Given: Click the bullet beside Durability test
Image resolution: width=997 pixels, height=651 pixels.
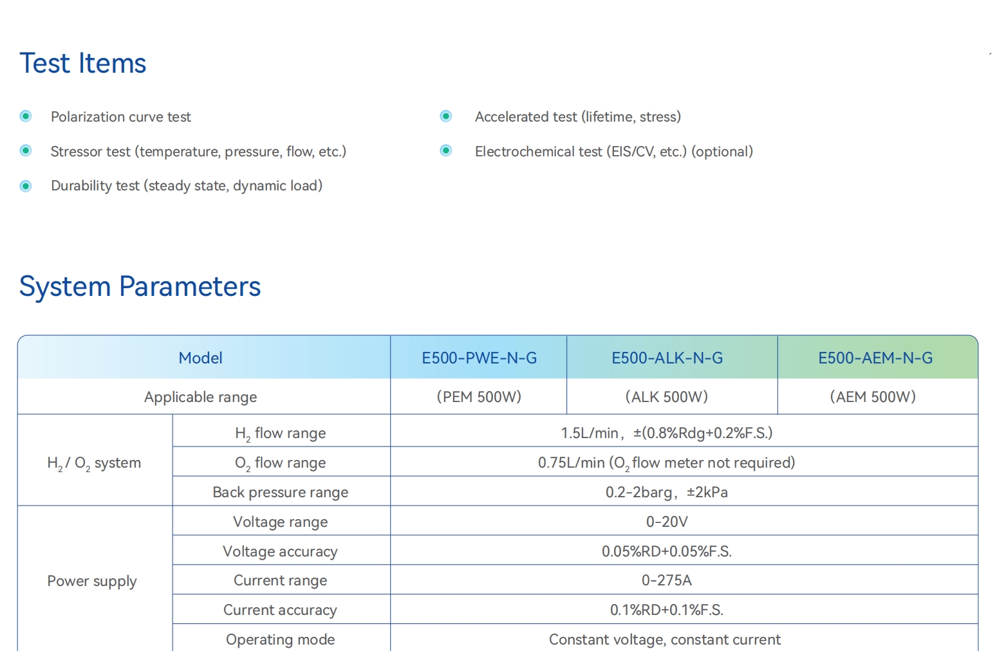Looking at the screenshot, I should (x=26, y=186).
